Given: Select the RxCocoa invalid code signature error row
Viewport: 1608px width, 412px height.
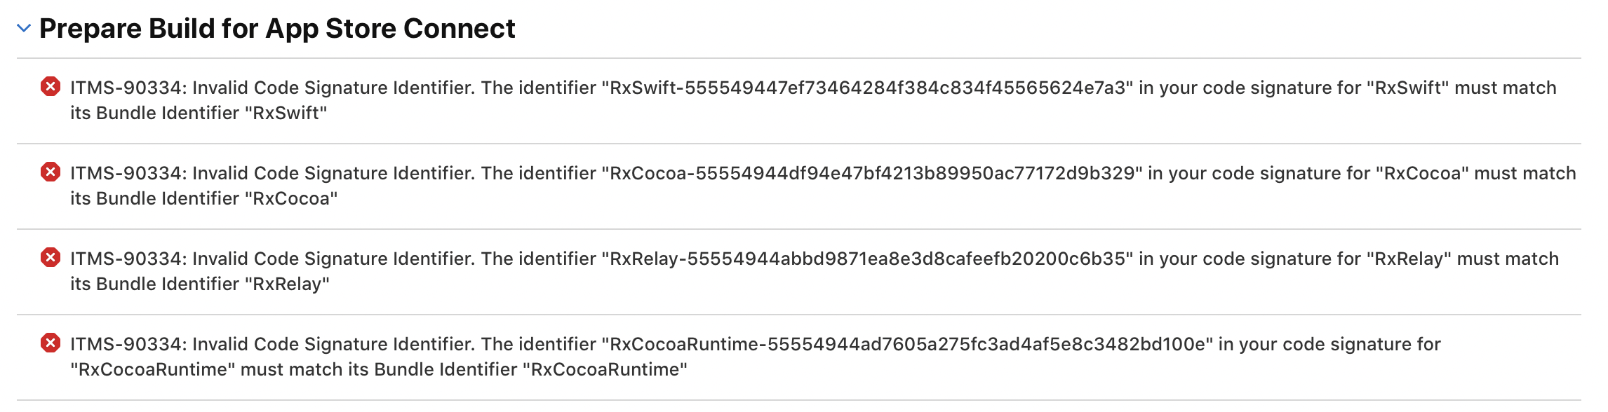Looking at the screenshot, I should click(799, 186).
